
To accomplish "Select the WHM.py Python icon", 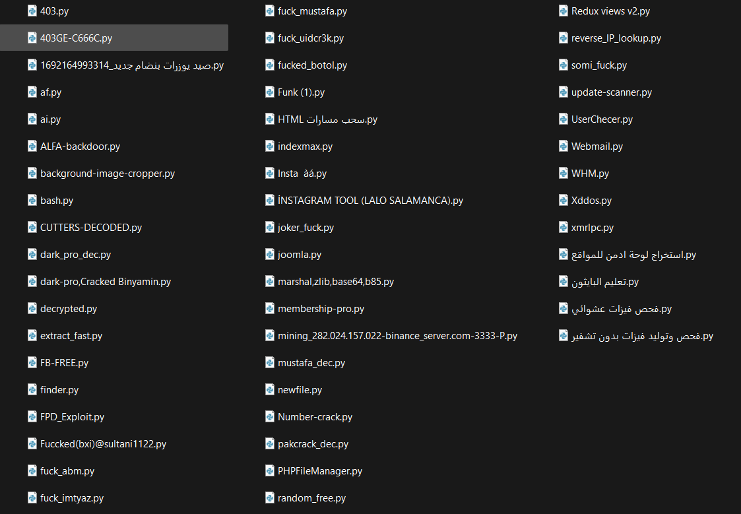I will [x=564, y=174].
